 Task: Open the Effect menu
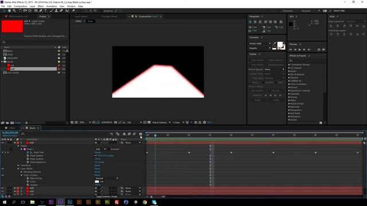tap(41, 6)
